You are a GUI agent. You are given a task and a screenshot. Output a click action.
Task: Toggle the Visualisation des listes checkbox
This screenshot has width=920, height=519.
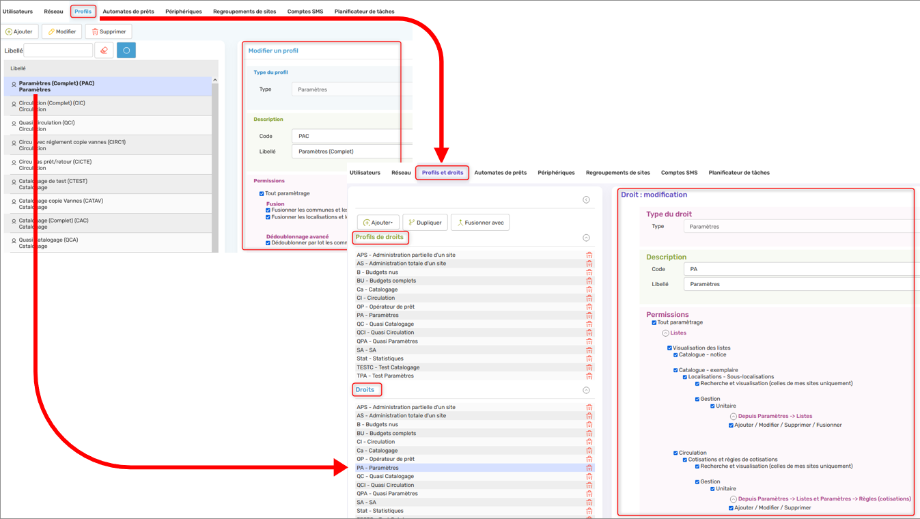[x=669, y=348]
